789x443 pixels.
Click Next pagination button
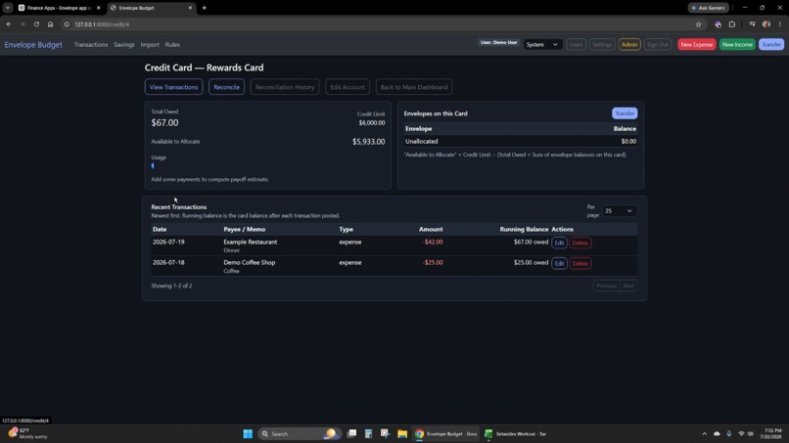pyautogui.click(x=628, y=286)
